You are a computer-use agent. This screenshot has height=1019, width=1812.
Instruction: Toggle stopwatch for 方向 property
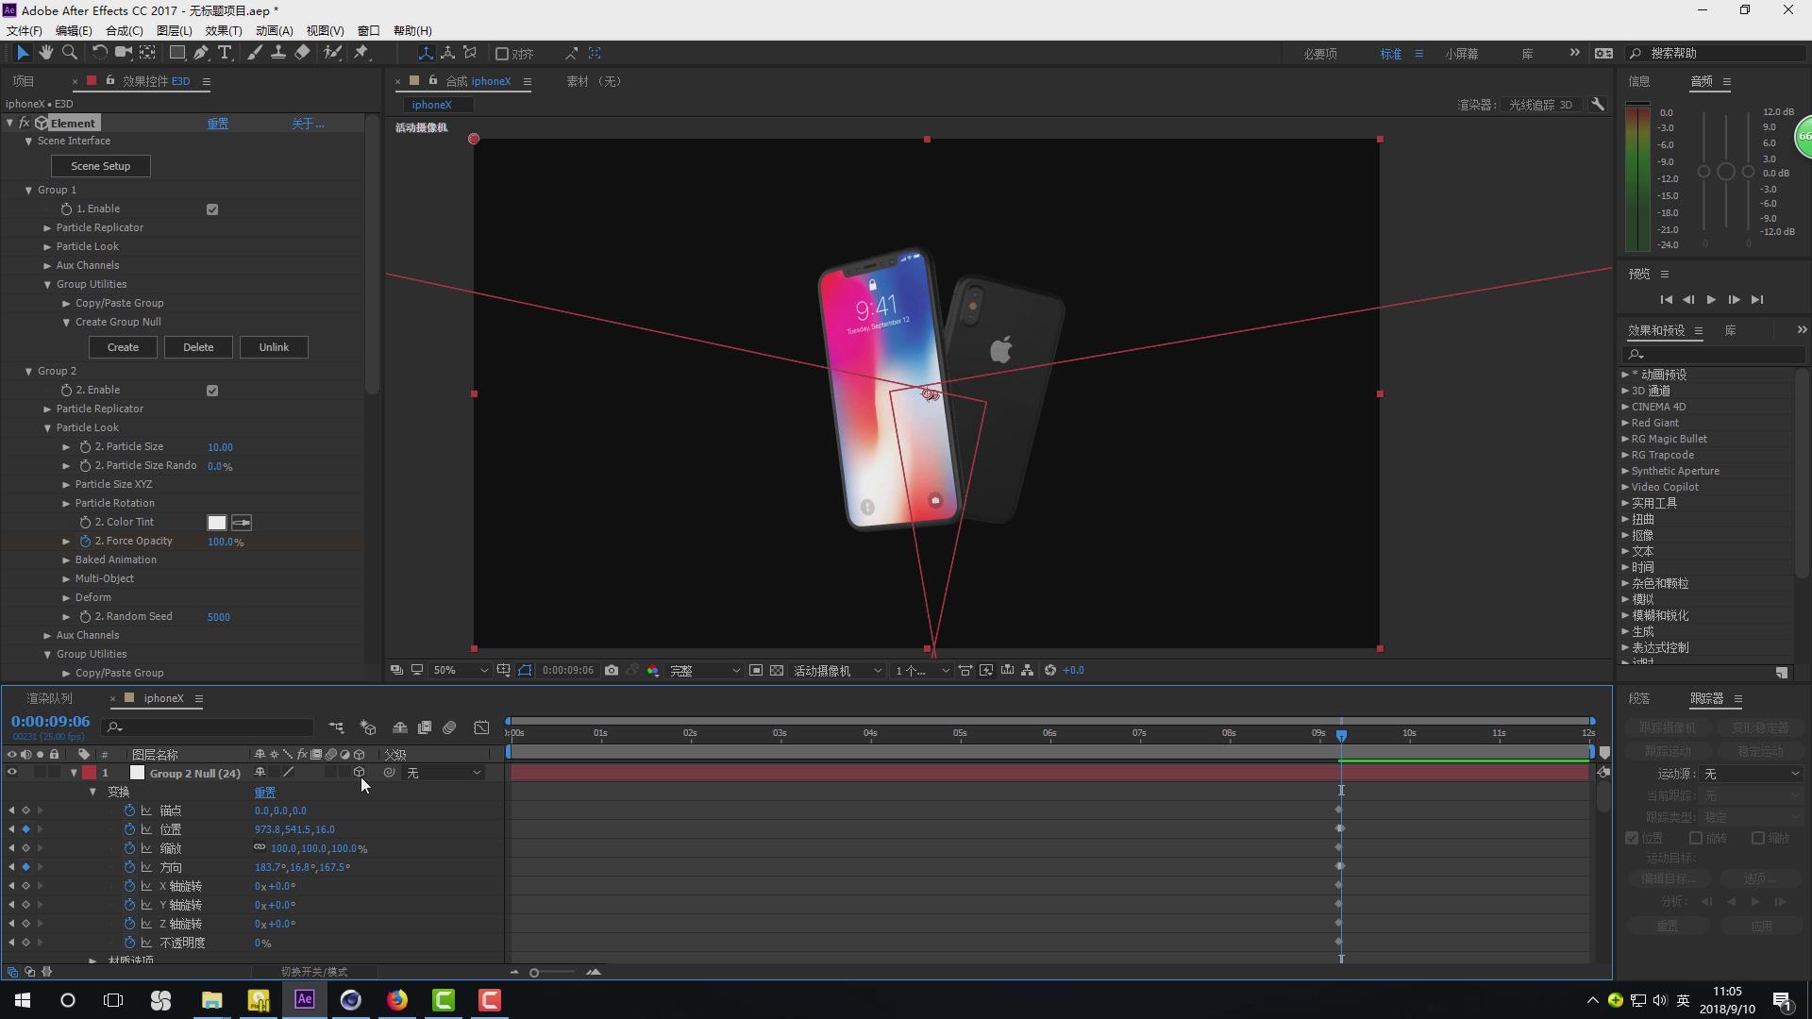click(x=129, y=867)
